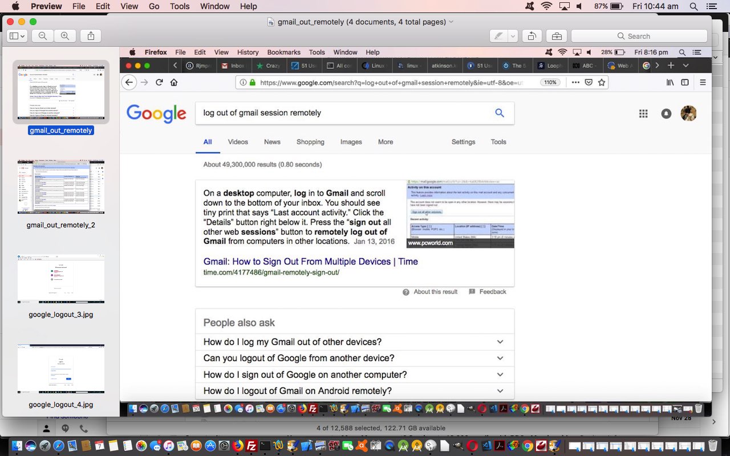Open the Go menu in Preview

pos(154,6)
